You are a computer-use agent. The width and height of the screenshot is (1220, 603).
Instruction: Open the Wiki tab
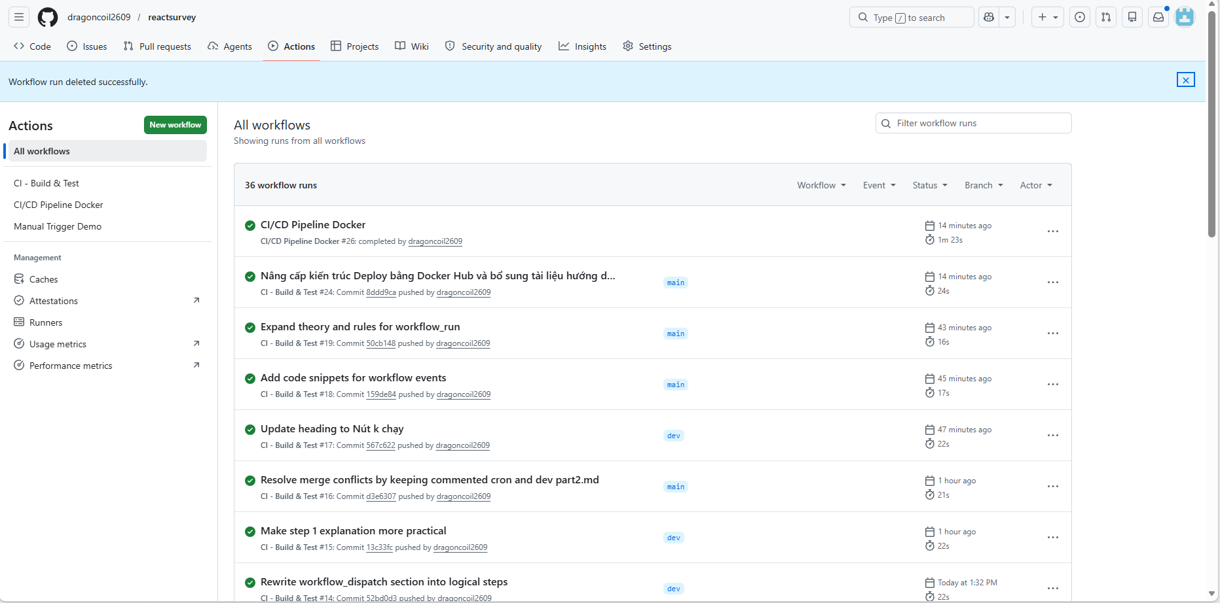(x=412, y=46)
